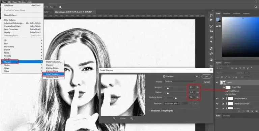This screenshot has height=131, width=259.
Task: Select the Layer 2 smart object thumbnail
Action: tap(223, 82)
